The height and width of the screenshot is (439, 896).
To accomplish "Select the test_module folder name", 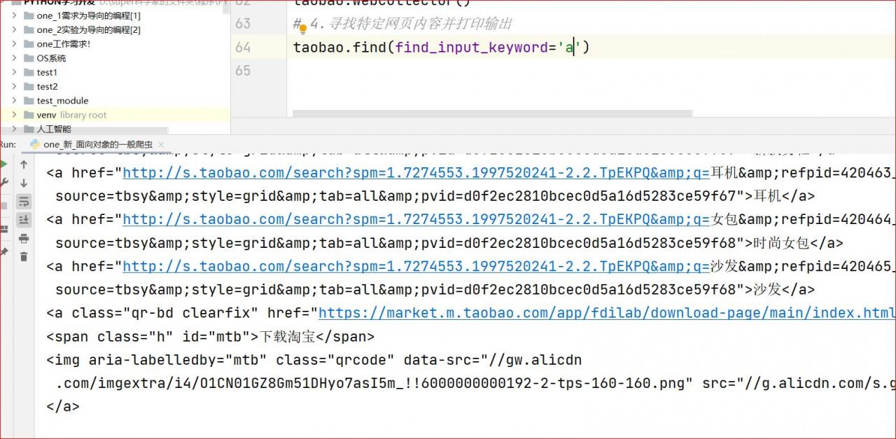I will (62, 101).
